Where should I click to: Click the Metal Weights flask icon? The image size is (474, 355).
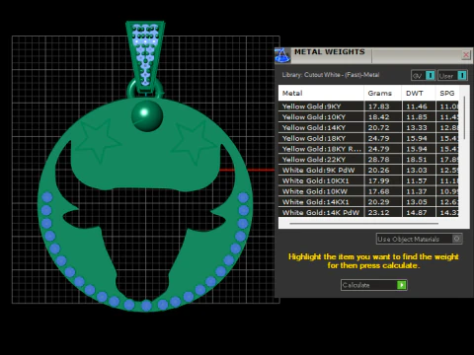click(x=282, y=55)
